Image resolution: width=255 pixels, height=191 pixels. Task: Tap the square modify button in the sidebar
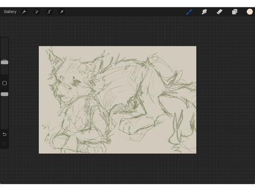click(5, 83)
